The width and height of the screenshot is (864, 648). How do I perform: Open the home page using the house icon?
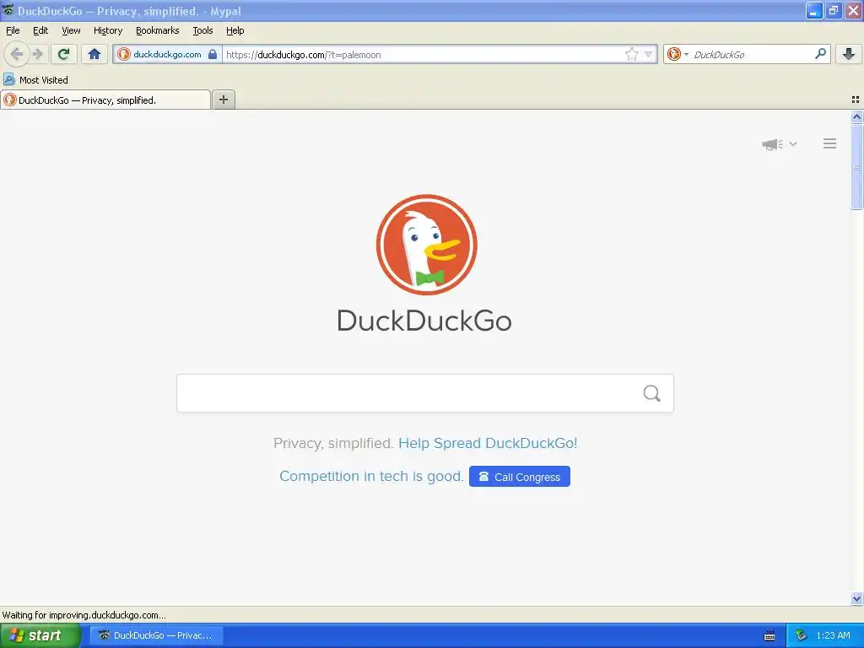(x=94, y=54)
